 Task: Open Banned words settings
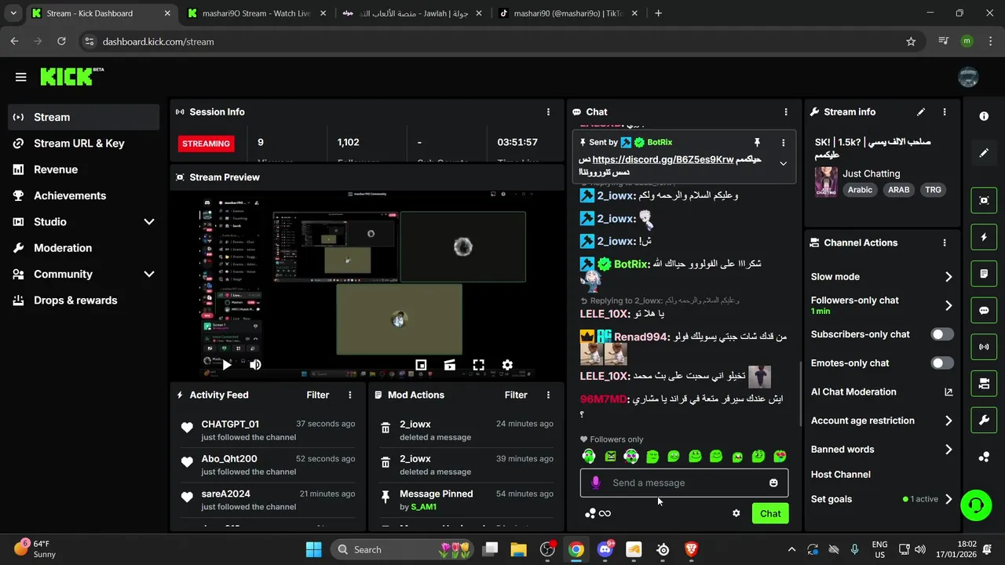[882, 450]
